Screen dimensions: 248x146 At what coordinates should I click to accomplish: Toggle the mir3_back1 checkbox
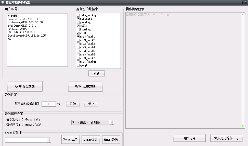[x=78, y=37]
